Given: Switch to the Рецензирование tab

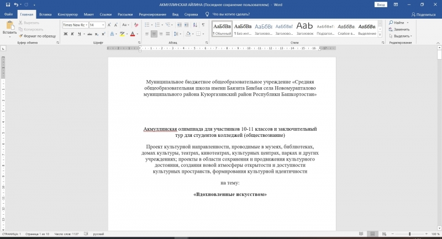Looking at the screenshot, I should tap(152, 14).
